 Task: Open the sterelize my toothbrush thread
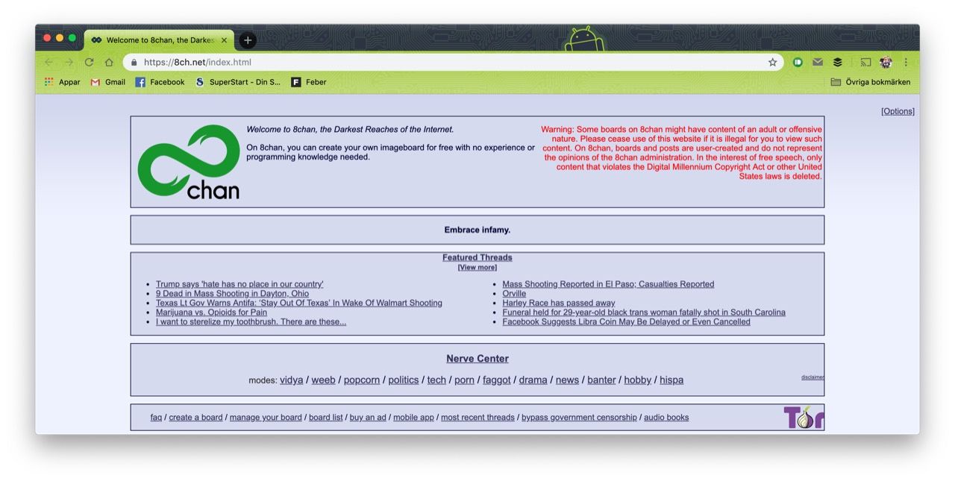tap(251, 322)
